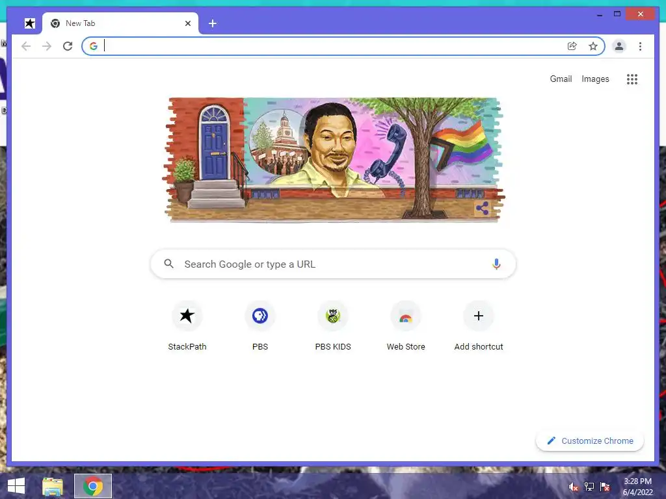Click the search box magnifier icon
The image size is (666, 499).
pyautogui.click(x=168, y=264)
